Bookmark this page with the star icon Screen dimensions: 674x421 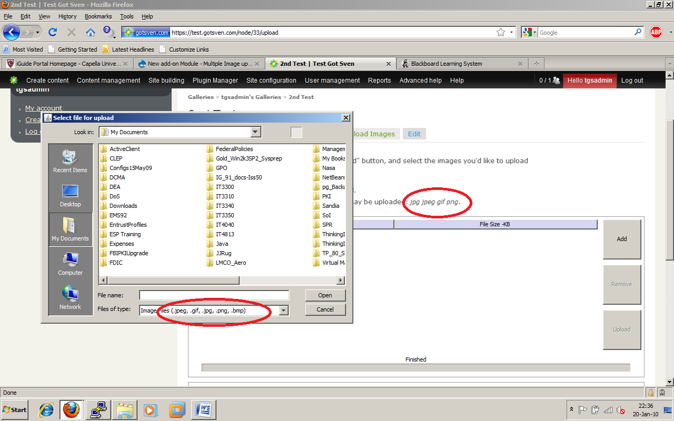tap(500, 32)
